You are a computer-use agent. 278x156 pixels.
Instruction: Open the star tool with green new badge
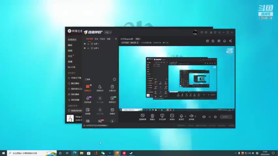click(x=112, y=99)
